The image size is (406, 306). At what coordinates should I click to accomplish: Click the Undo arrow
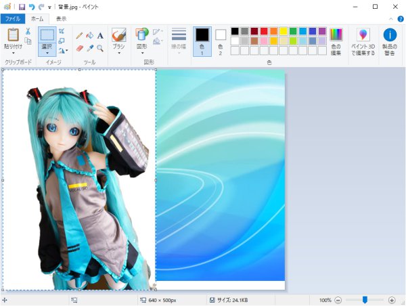32,7
